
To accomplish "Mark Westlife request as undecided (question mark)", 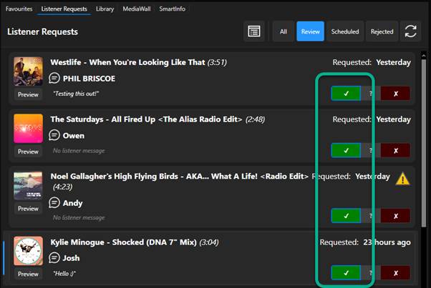I will pos(371,94).
